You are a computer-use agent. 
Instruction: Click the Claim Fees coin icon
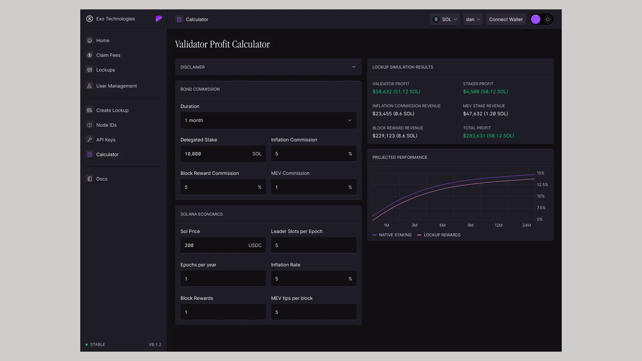(x=90, y=55)
